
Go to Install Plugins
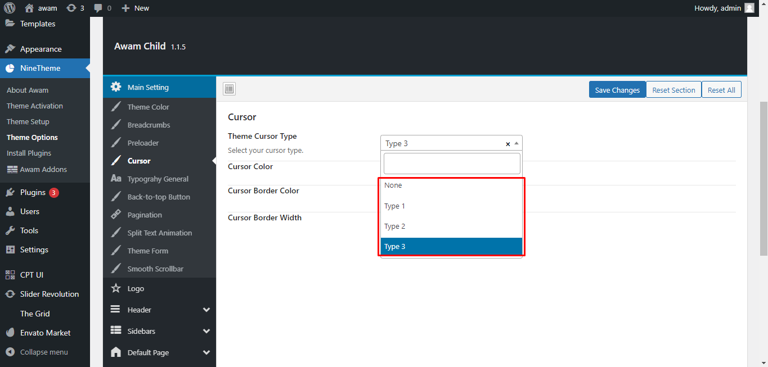point(29,153)
